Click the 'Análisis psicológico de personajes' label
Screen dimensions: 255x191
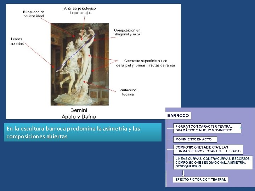[x=80, y=11]
